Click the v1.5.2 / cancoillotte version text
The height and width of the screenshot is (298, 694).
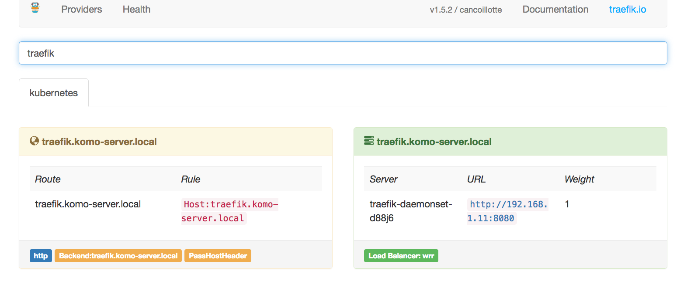pyautogui.click(x=465, y=10)
